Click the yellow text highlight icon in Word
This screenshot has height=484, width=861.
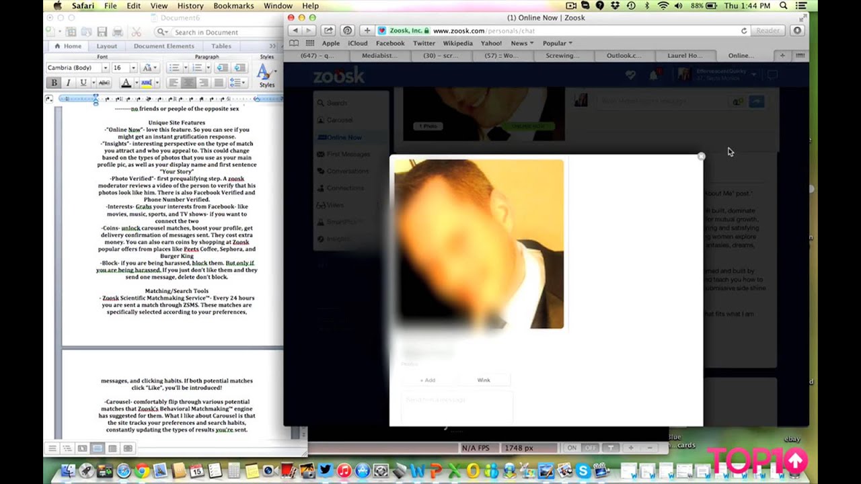(146, 83)
